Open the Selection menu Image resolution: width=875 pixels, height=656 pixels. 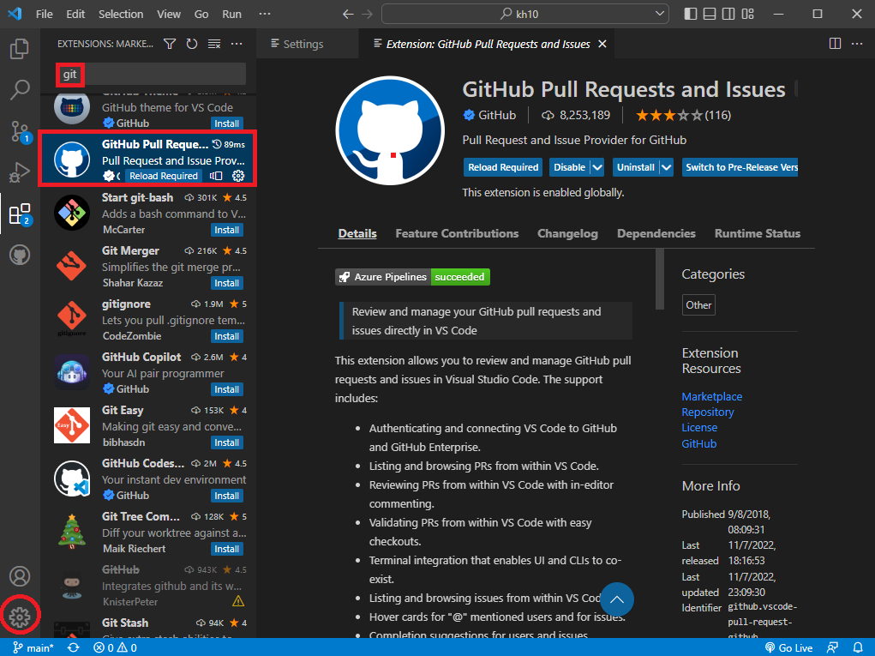[x=121, y=14]
